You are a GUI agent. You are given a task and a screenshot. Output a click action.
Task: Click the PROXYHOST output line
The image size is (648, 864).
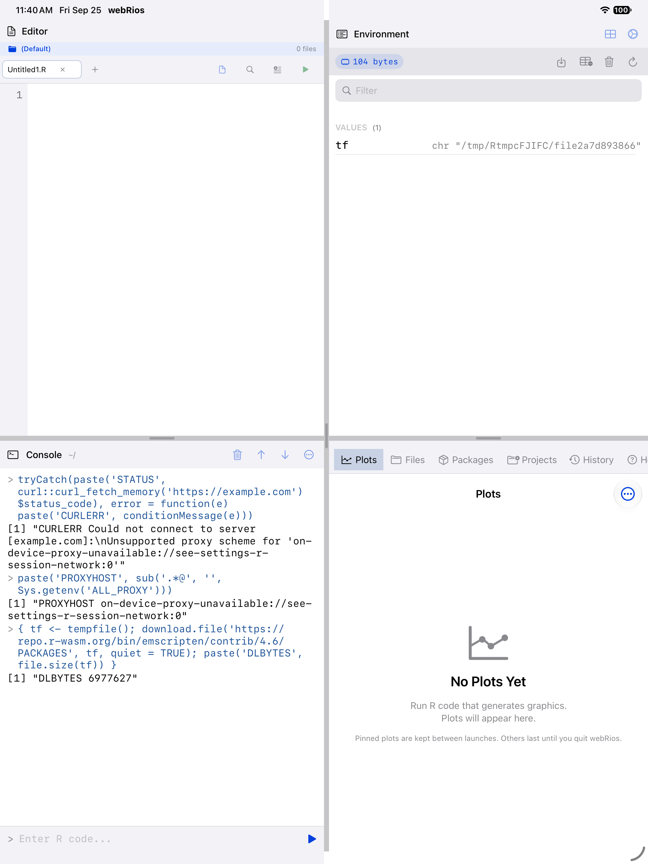pos(160,609)
